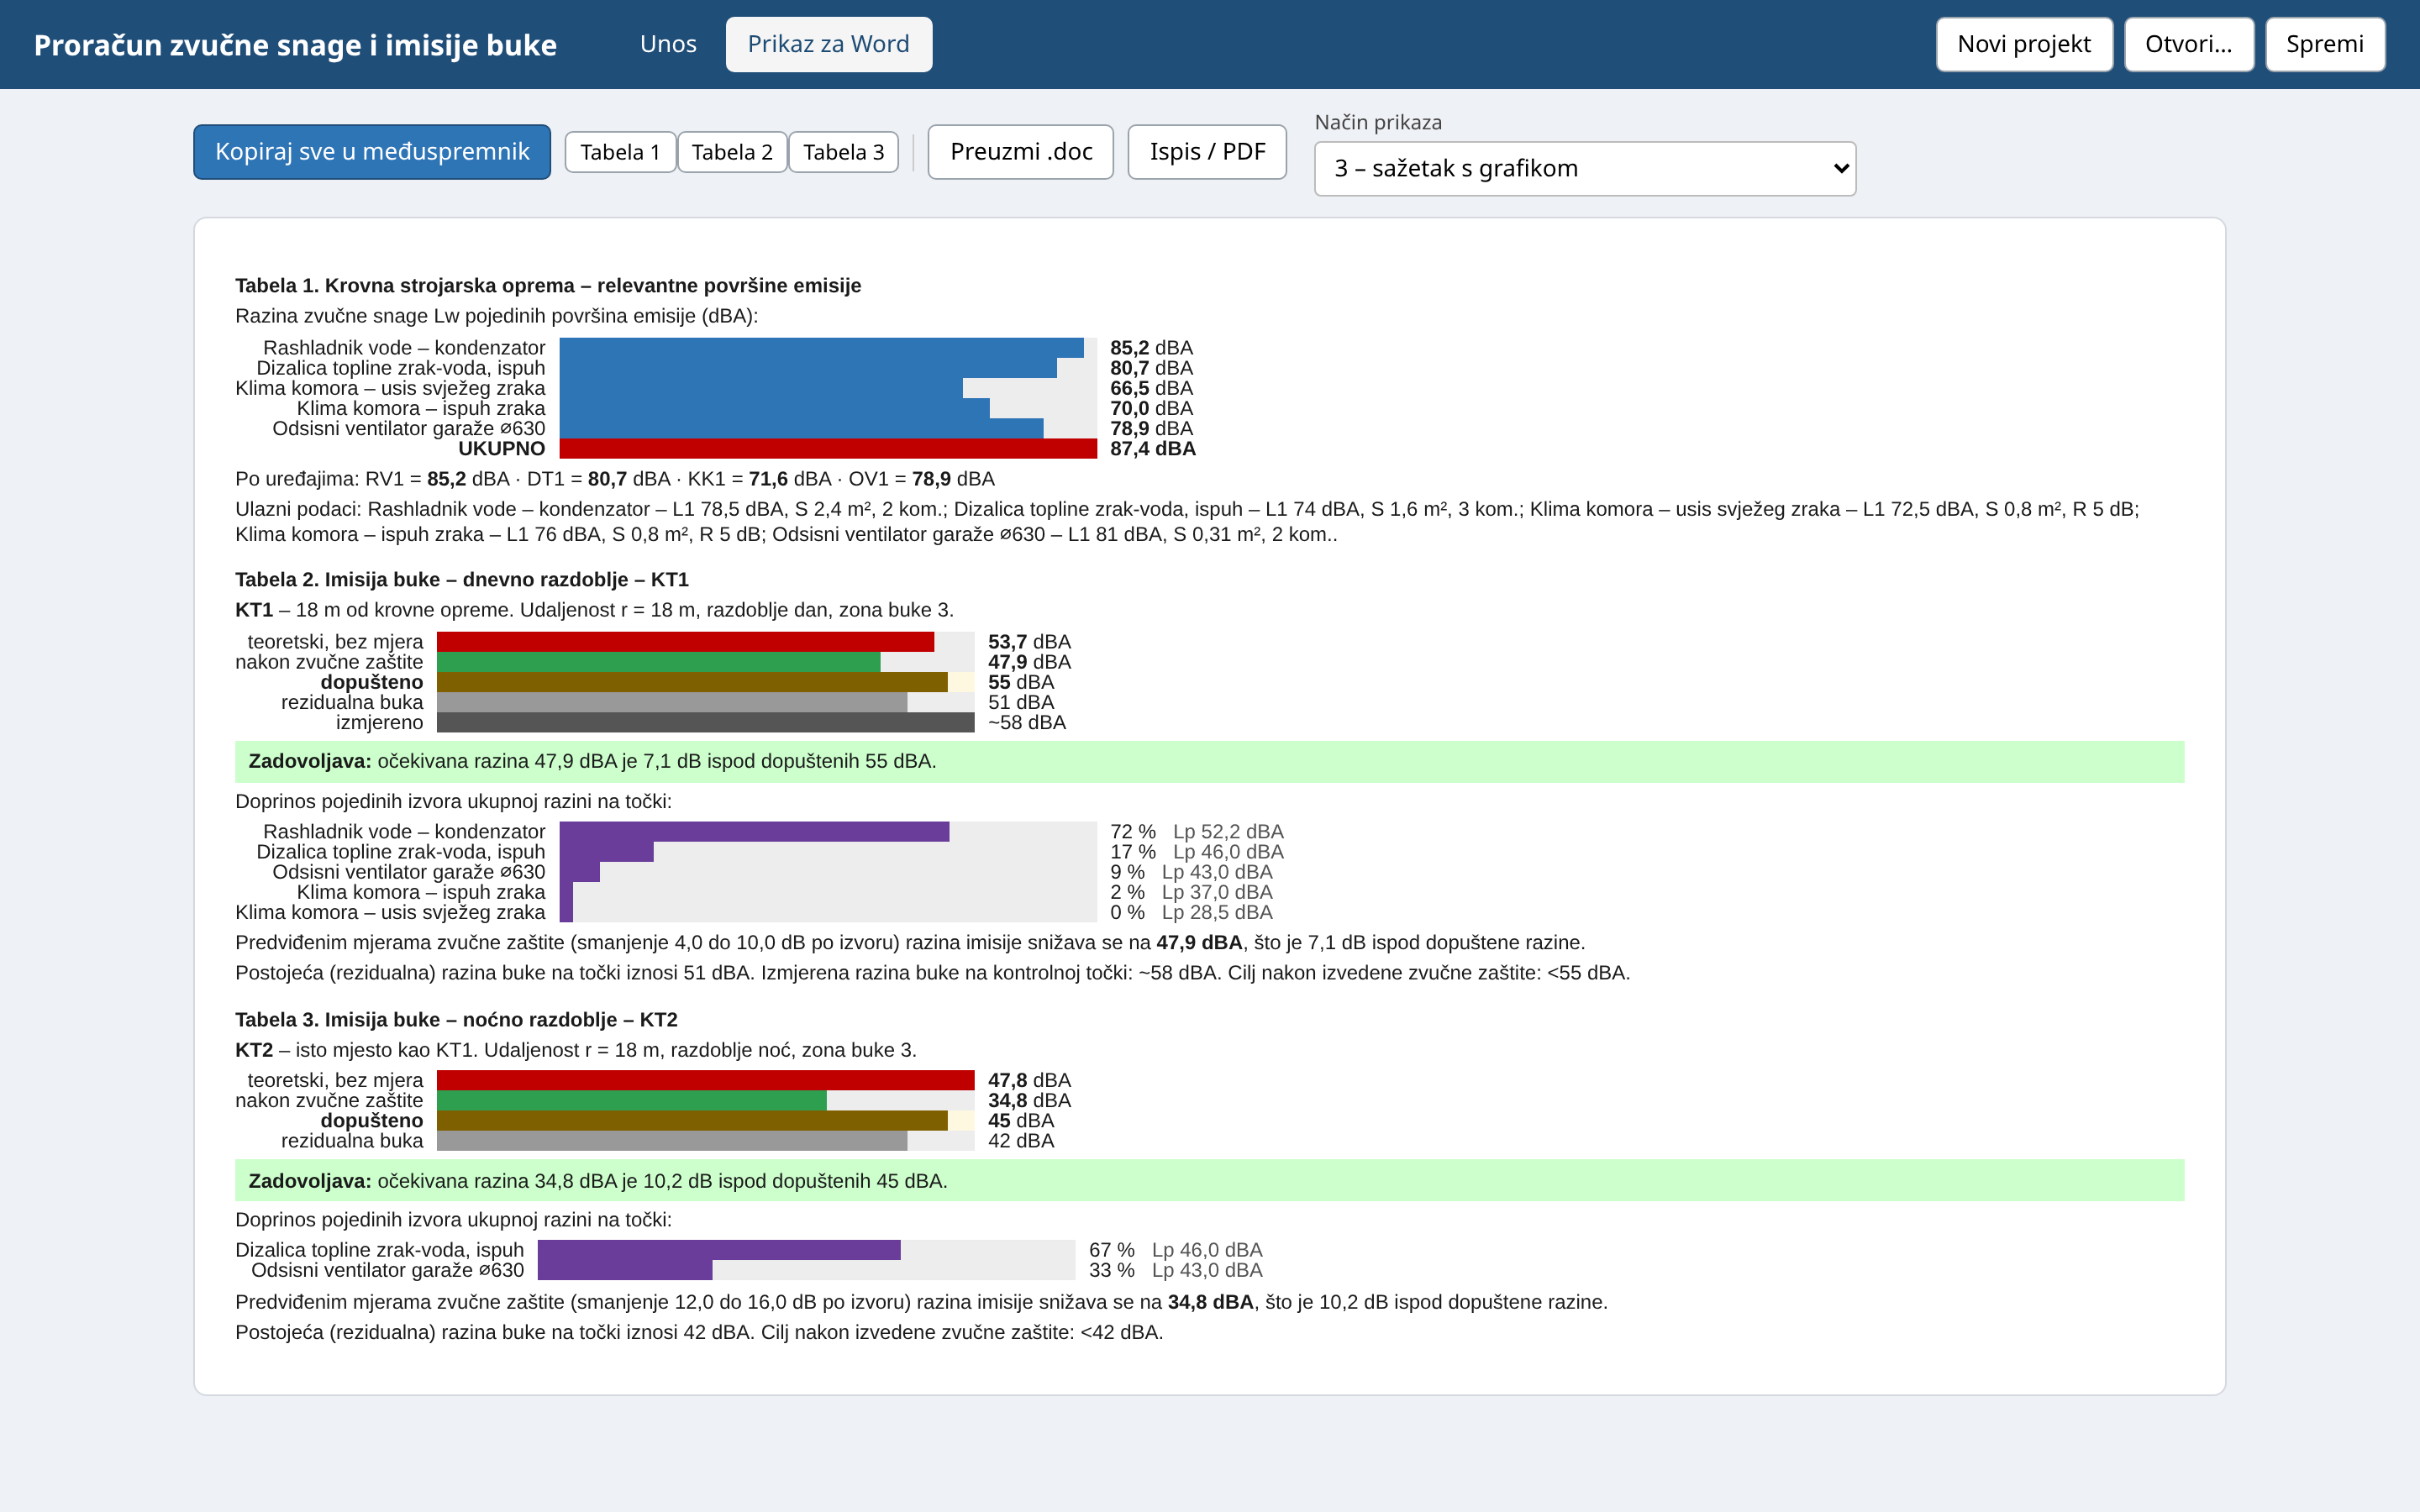The image size is (2420, 1512).
Task: Click the Način prikaza label
Action: tap(1378, 122)
